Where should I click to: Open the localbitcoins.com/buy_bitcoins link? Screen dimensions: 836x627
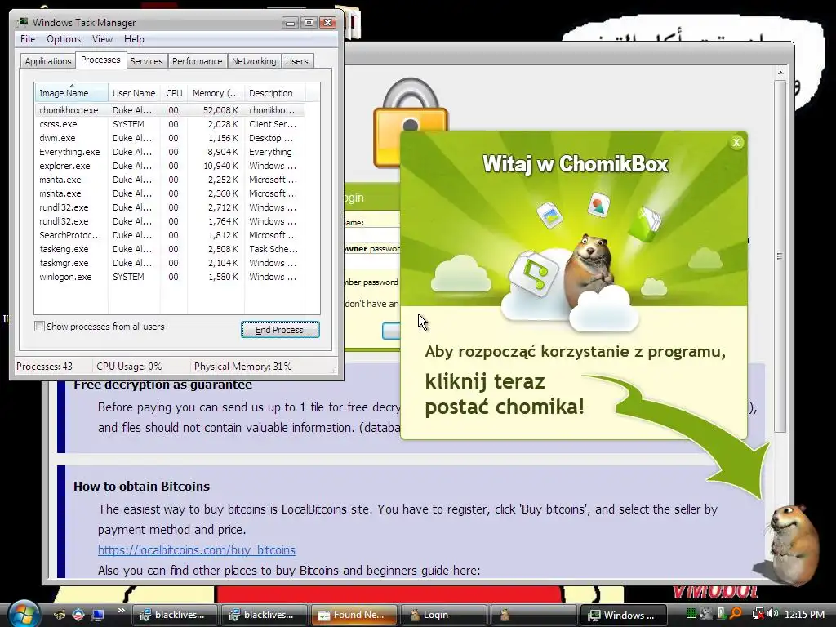click(x=196, y=549)
